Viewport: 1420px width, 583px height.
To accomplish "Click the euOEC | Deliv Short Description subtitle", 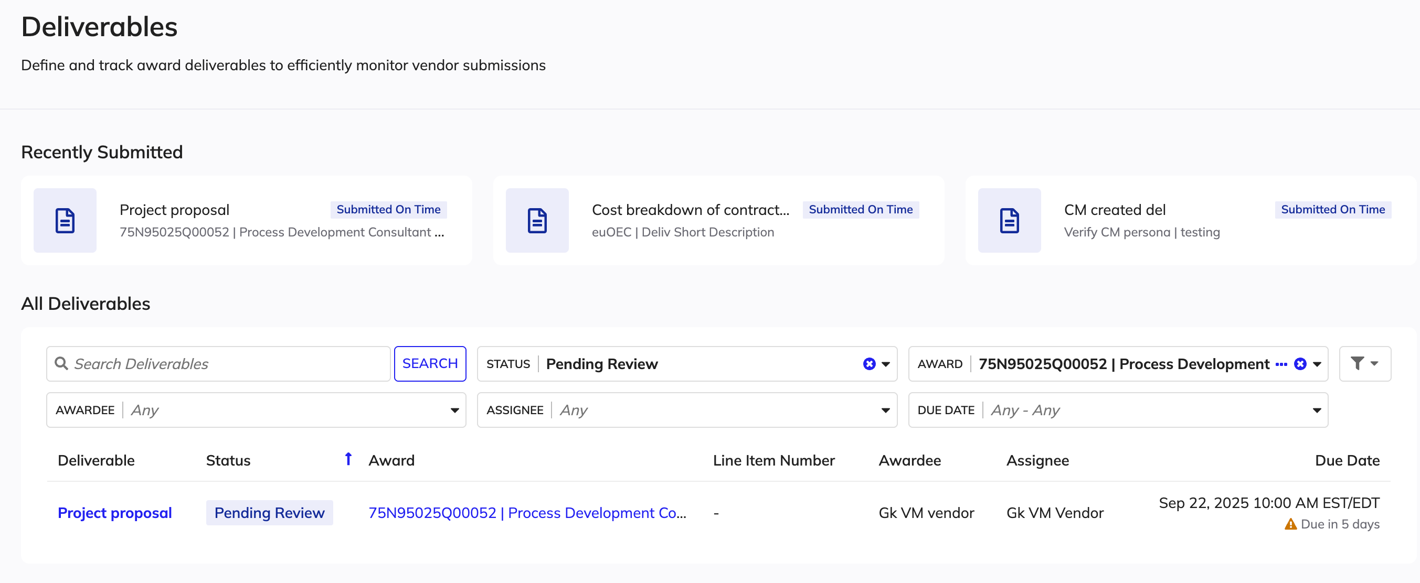I will coord(682,232).
